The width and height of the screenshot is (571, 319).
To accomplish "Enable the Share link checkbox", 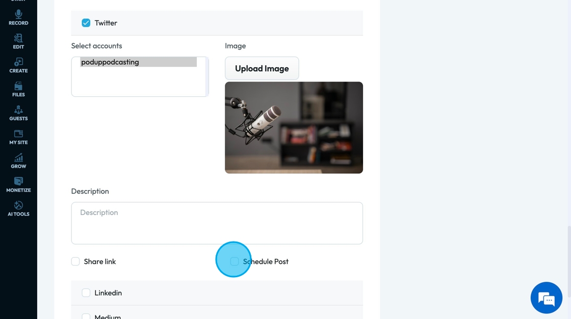I will [x=75, y=261].
